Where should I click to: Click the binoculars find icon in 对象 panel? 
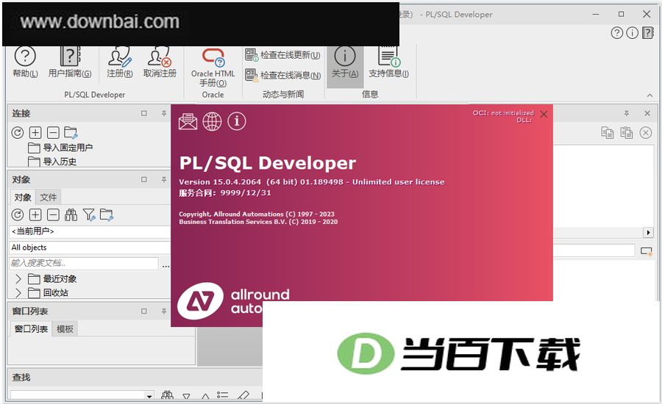pyautogui.click(x=71, y=215)
